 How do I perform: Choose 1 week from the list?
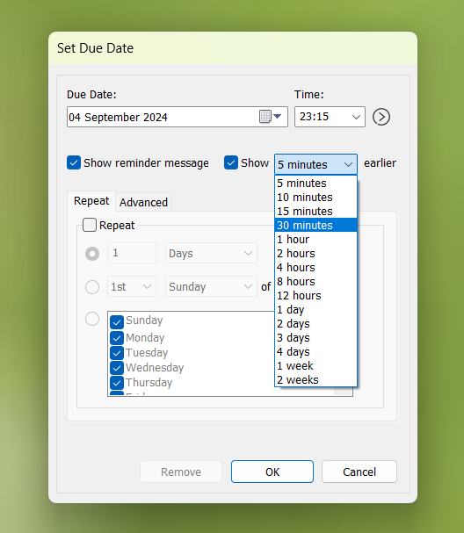coord(315,366)
